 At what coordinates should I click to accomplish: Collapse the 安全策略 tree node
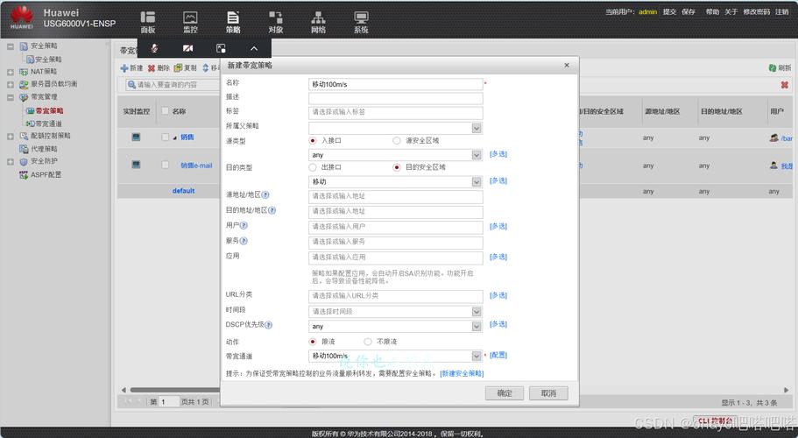11,46
